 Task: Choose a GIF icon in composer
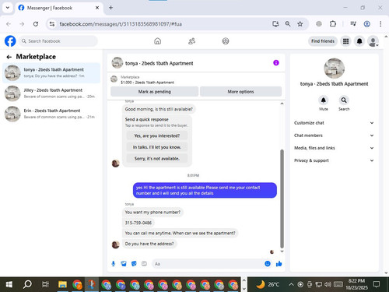coord(144,264)
